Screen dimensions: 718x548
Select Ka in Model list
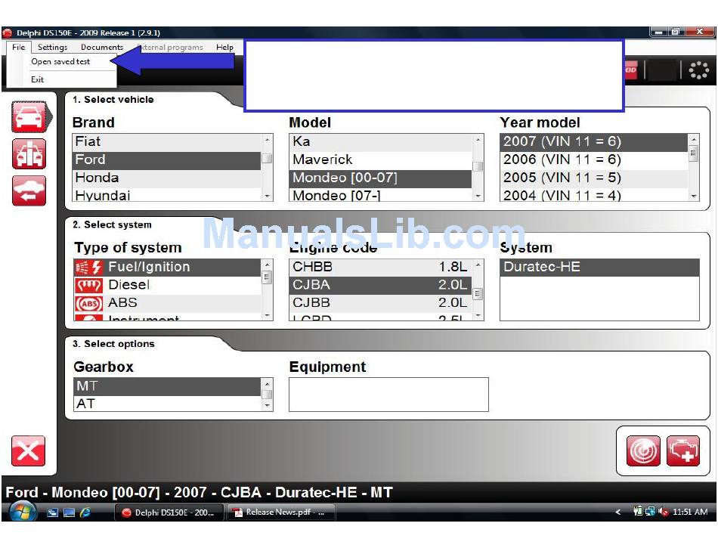tap(380, 141)
